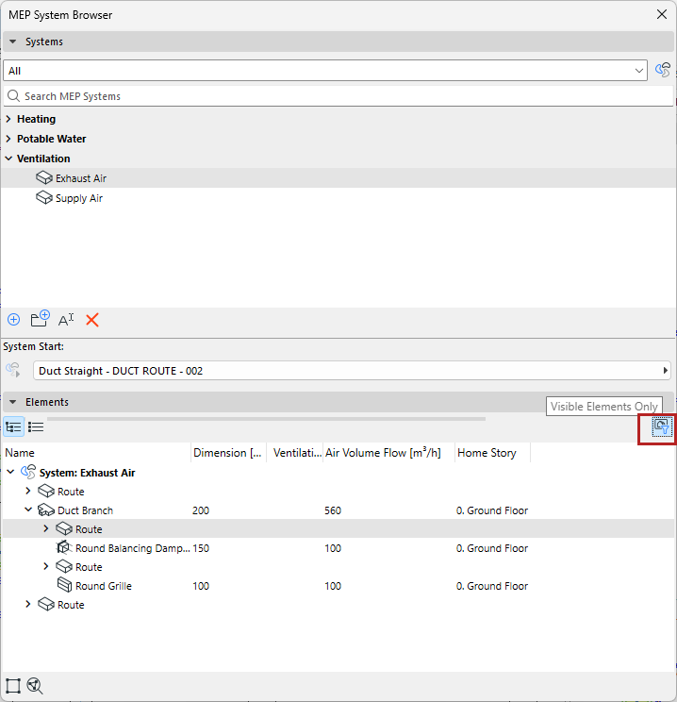Expand the Heating system group
The height and width of the screenshot is (702, 677).
(x=8, y=119)
